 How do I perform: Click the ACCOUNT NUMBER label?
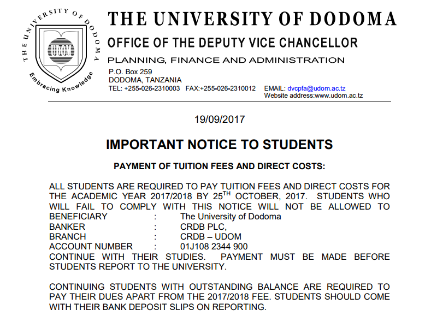point(91,247)
